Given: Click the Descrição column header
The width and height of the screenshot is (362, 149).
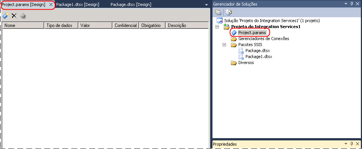Looking at the screenshot, I should (187, 25).
